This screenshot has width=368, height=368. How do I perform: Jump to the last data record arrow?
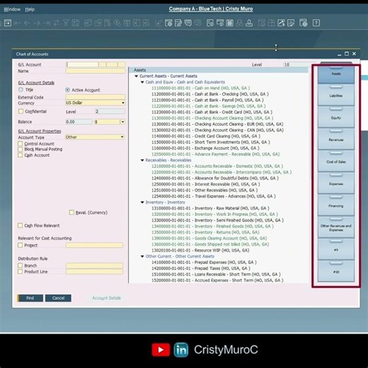[47, 23]
